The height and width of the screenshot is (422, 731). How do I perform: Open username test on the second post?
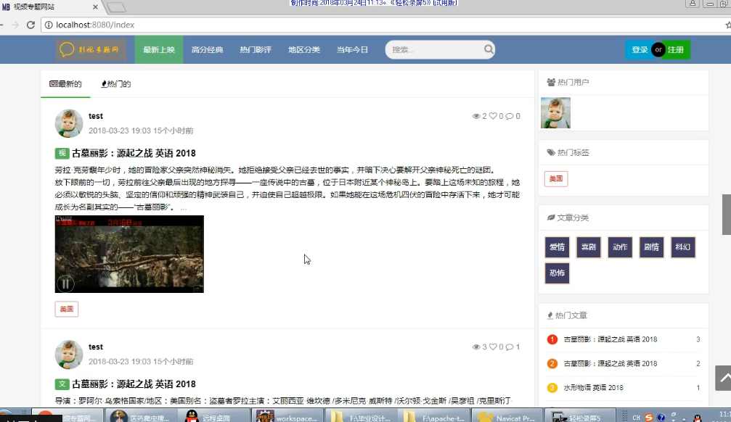pyautogui.click(x=96, y=347)
